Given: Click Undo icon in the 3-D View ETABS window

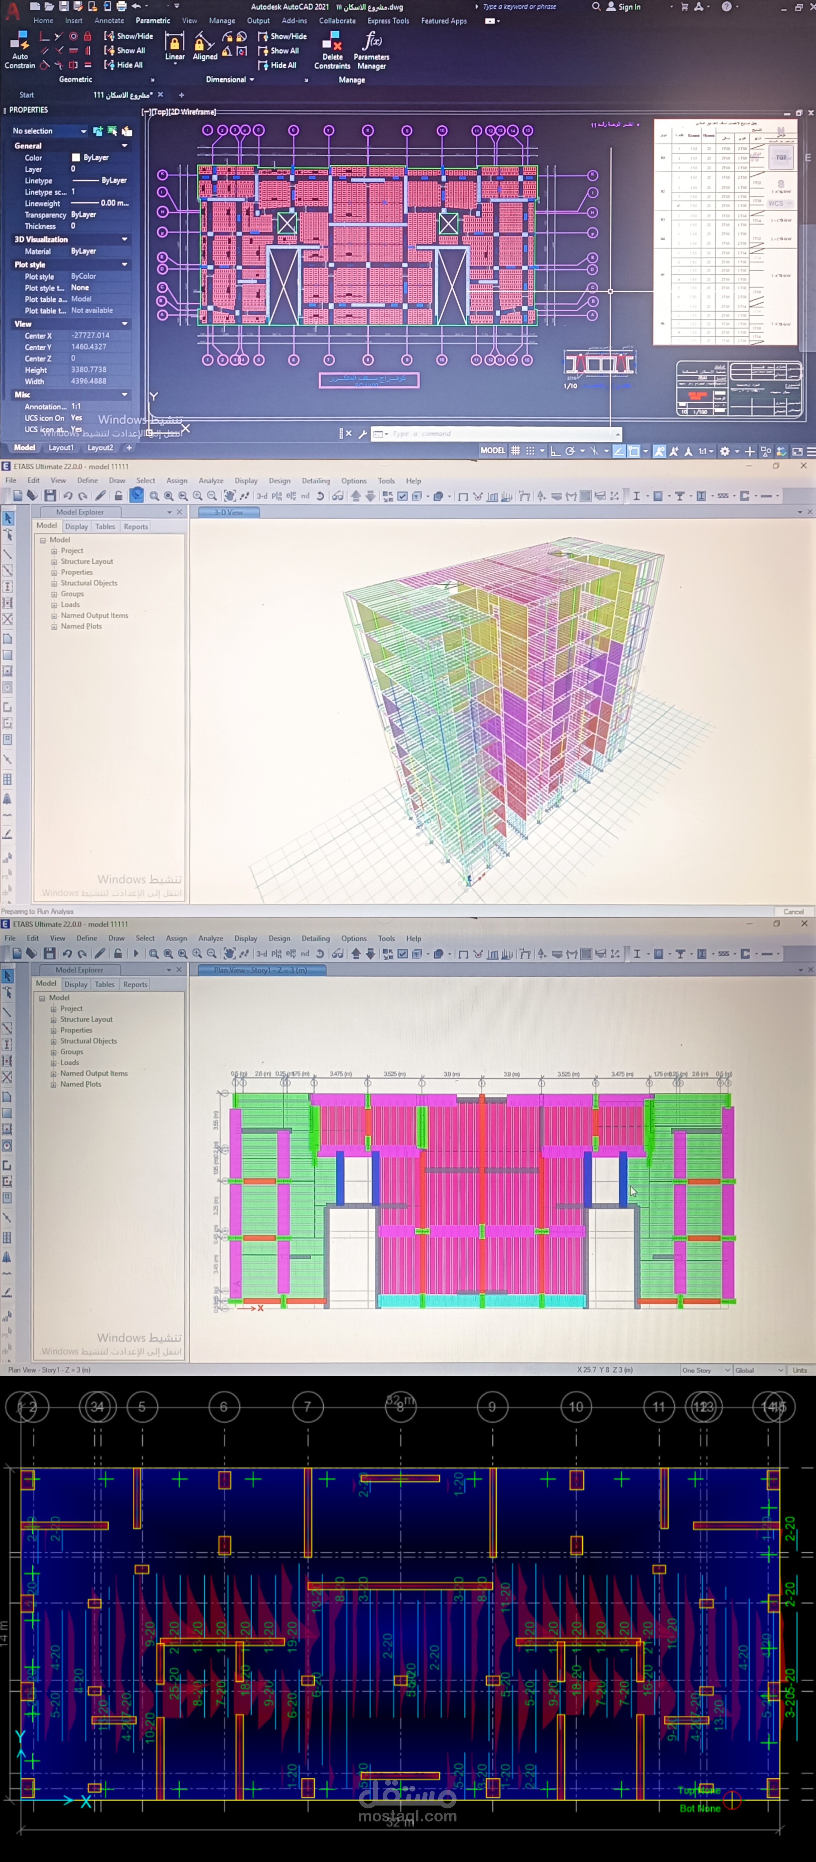Looking at the screenshot, I should coord(67,496).
